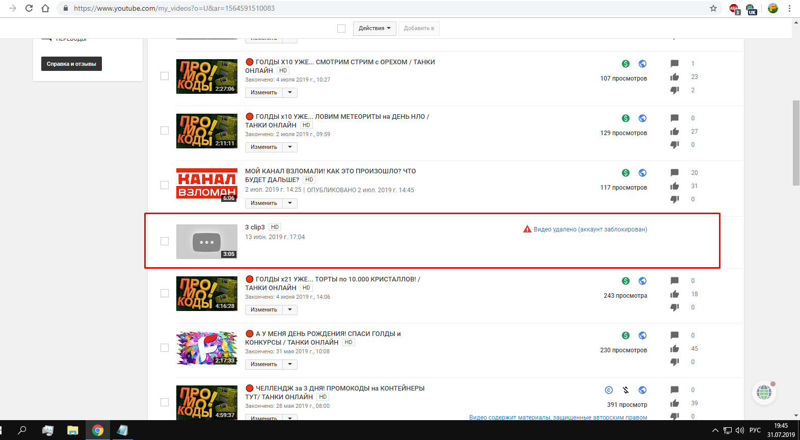Click copyright icon for ЧЕЛЛЕНДЖ за 3 ДНЯ video

[x=609, y=390]
